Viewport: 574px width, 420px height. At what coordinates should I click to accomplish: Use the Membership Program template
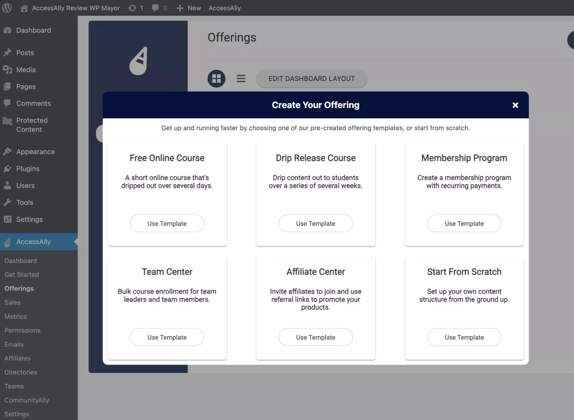click(464, 224)
